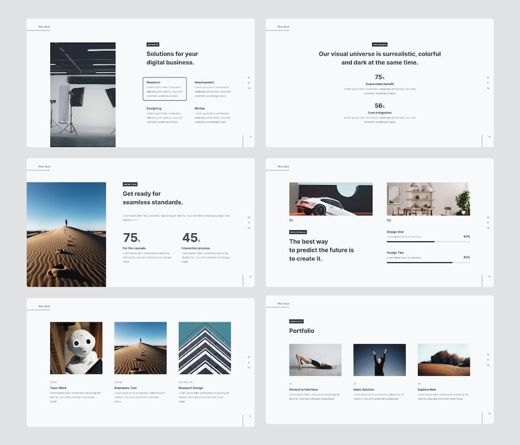This screenshot has height=445, width=520.
Task: Select the Development section title
Action: [204, 82]
